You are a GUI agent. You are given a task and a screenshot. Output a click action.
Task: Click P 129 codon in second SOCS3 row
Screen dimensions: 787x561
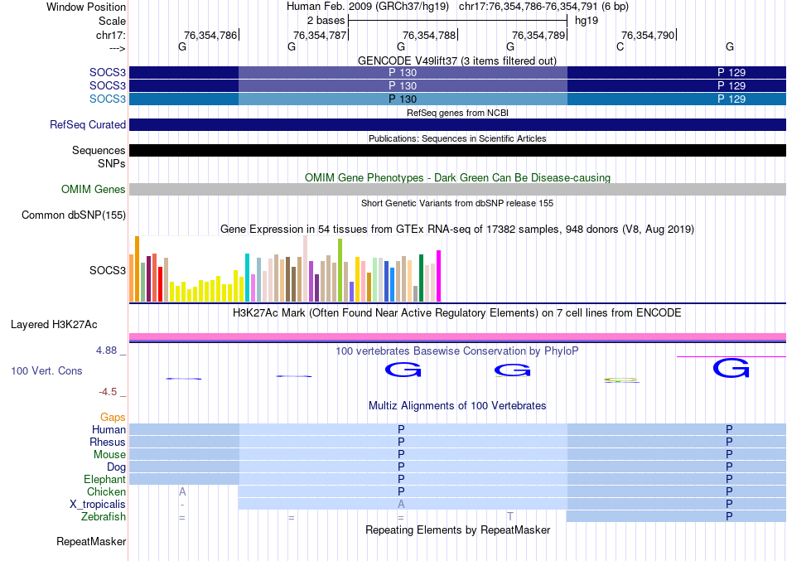point(731,85)
